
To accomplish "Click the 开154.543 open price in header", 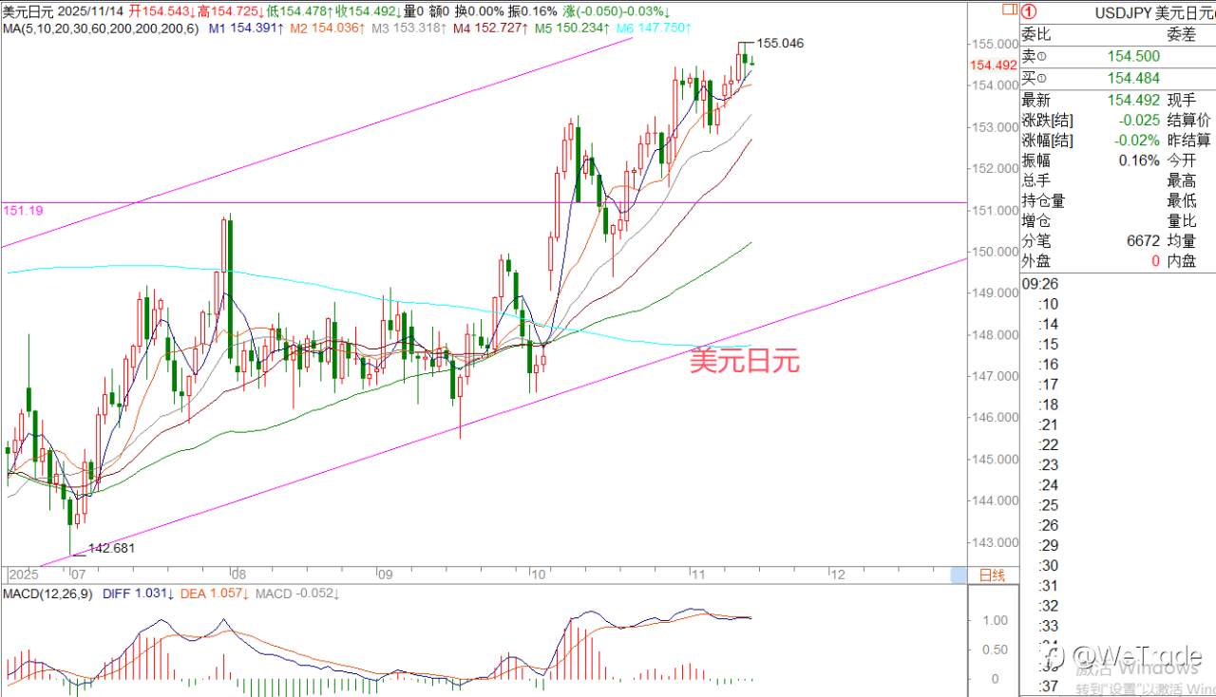I will click(x=162, y=11).
